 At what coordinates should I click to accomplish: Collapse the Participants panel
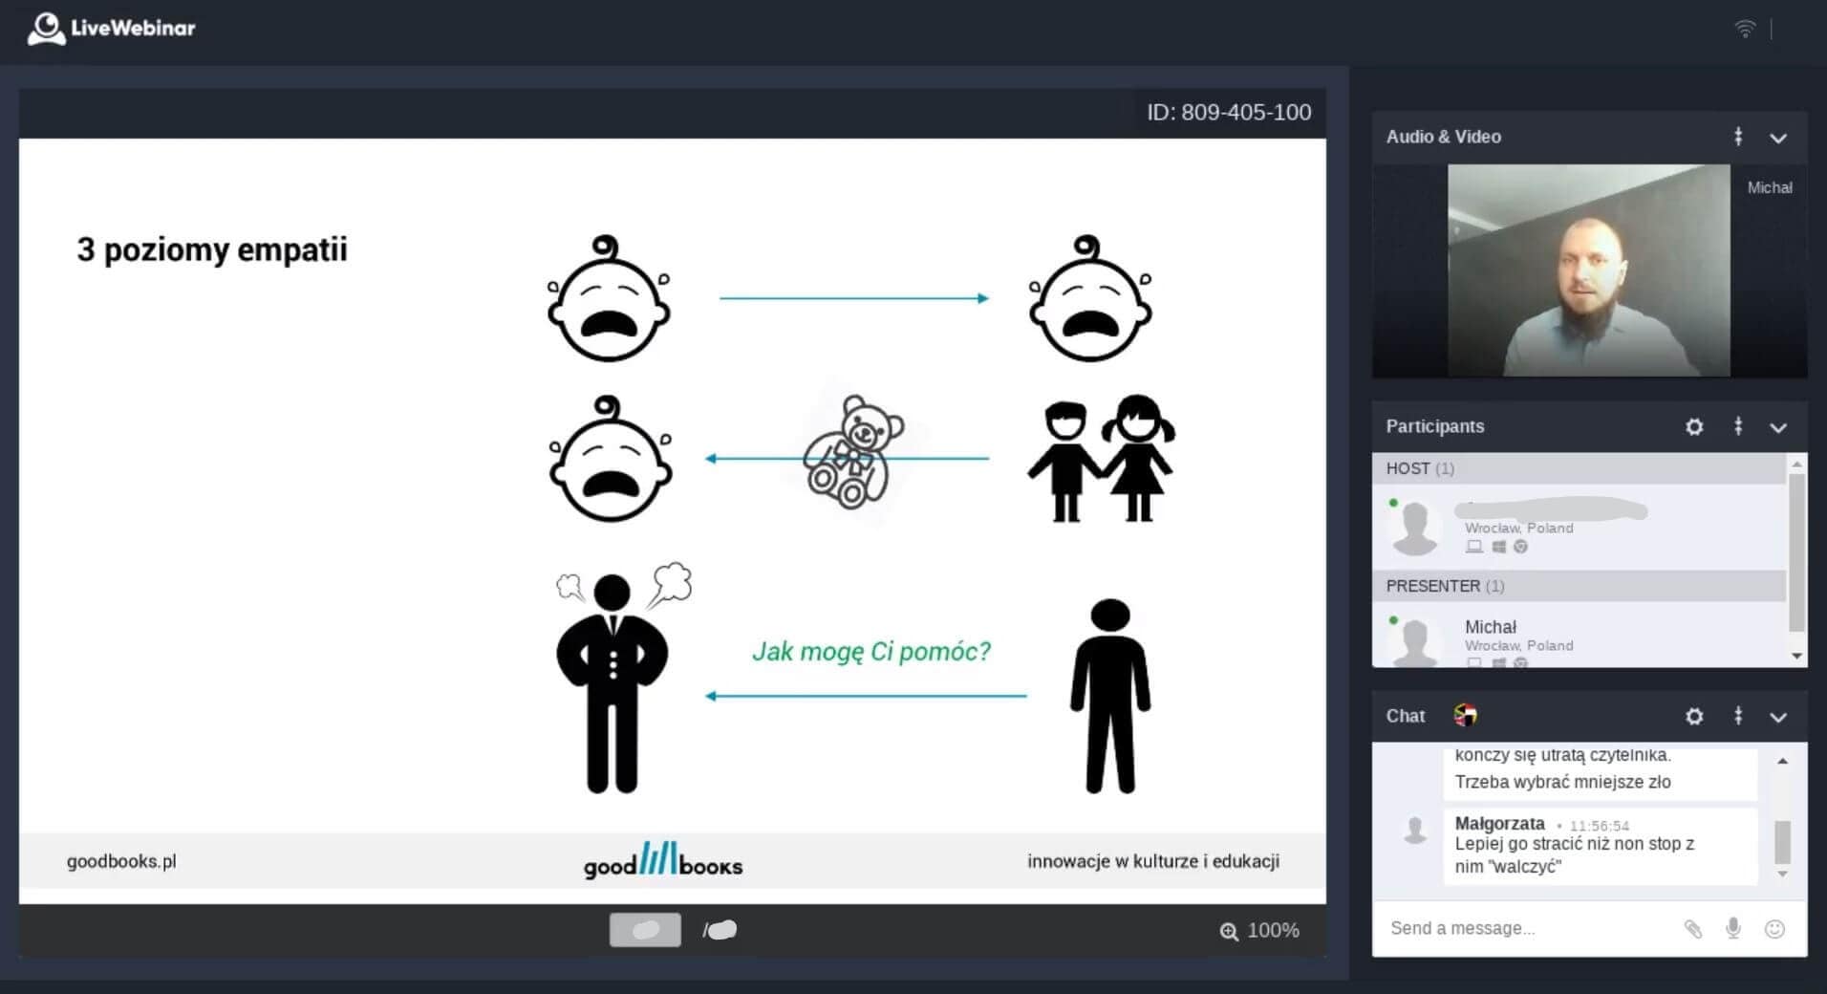pyautogui.click(x=1778, y=428)
